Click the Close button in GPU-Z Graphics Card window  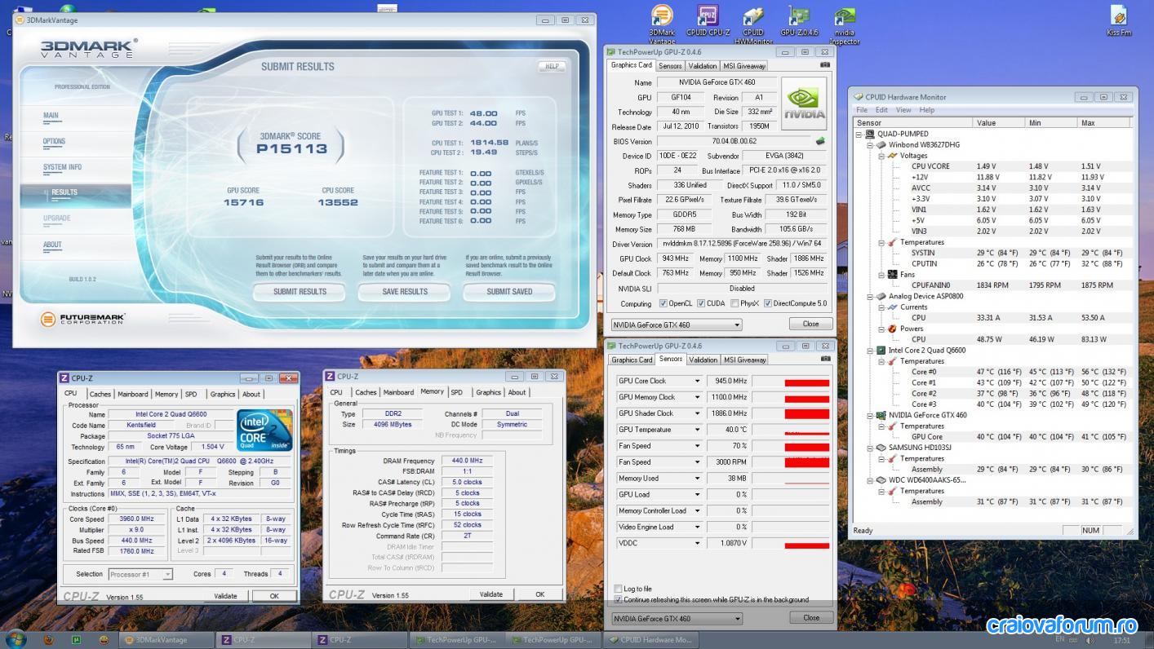(x=810, y=324)
